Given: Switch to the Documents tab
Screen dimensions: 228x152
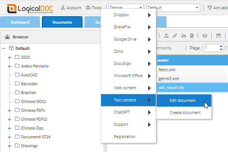Looking at the screenshot, I should 62,22.
